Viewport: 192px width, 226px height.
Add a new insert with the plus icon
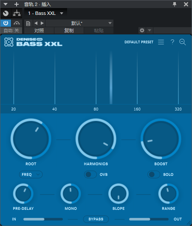17,4
